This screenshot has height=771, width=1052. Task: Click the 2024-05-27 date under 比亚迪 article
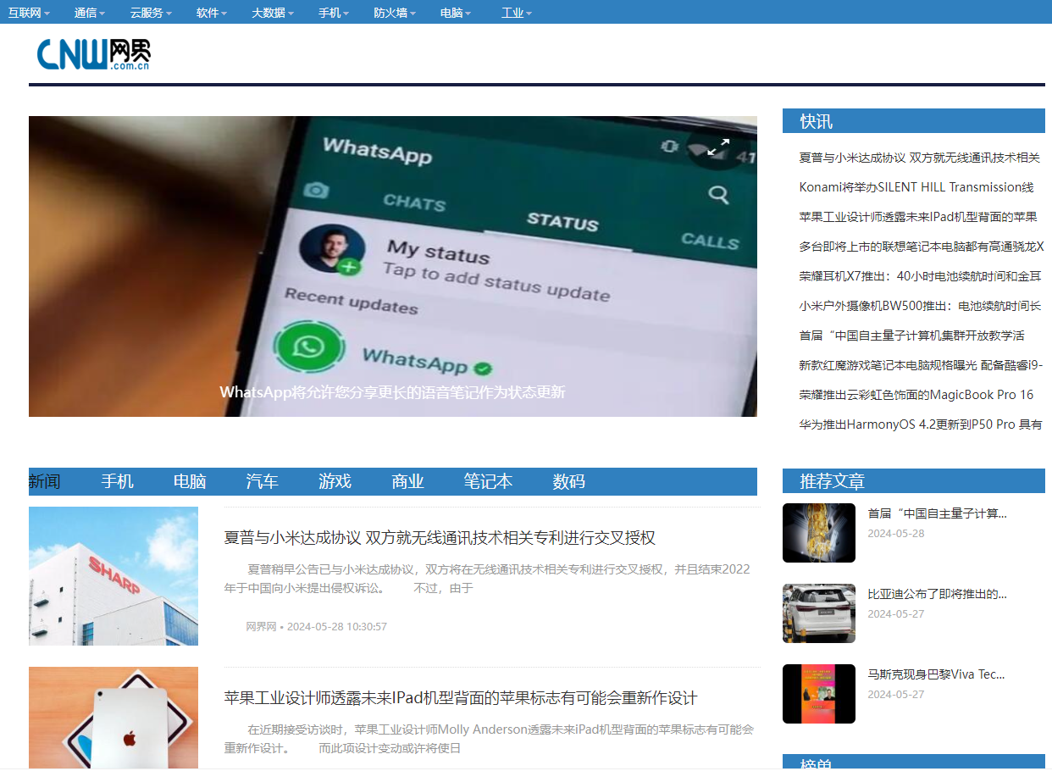pos(896,614)
